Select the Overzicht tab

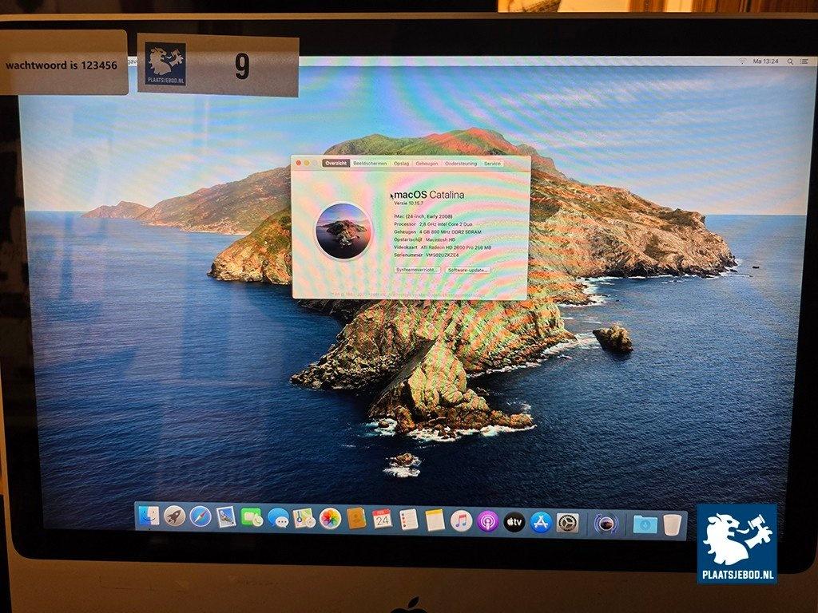click(336, 164)
